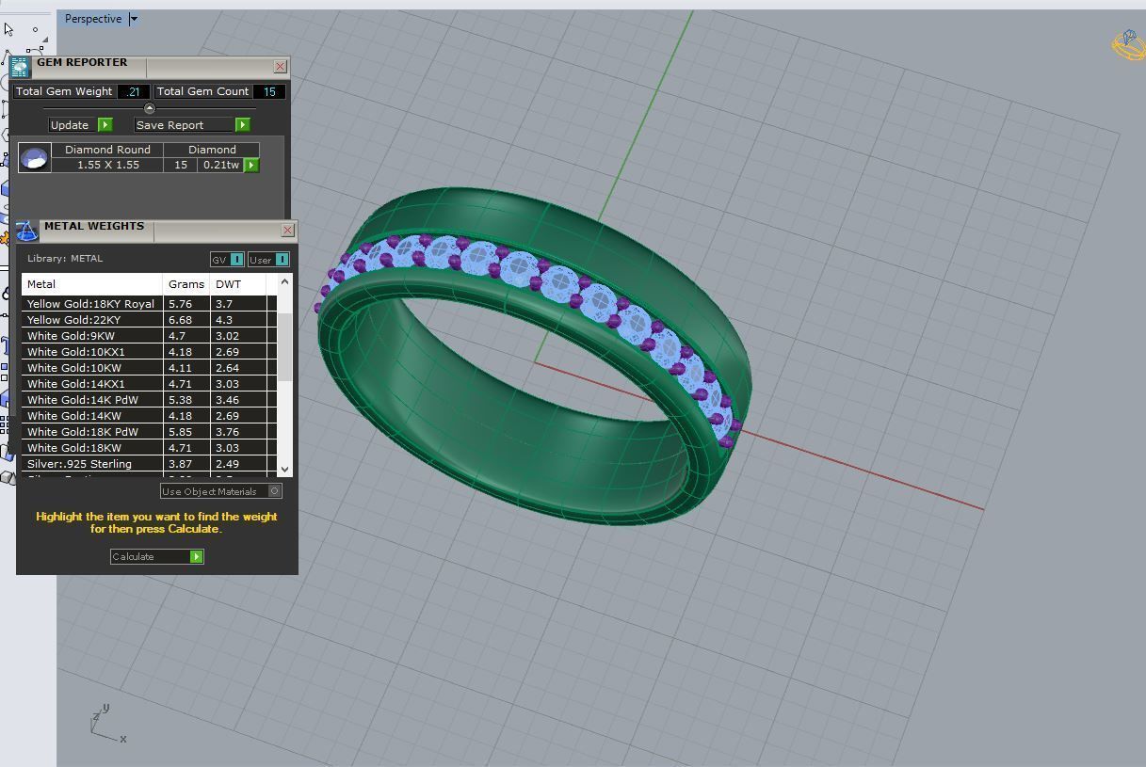Close the Metal Weights panel
Viewport: 1146px width, 767px height.
pyautogui.click(x=287, y=230)
